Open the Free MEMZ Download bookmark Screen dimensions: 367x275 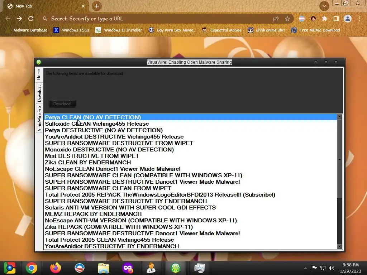[316, 30]
